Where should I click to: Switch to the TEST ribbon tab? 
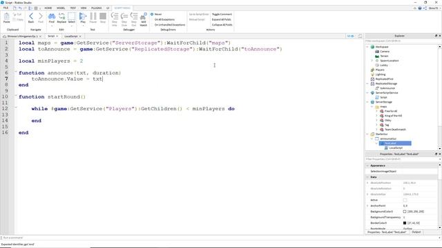point(73,8)
